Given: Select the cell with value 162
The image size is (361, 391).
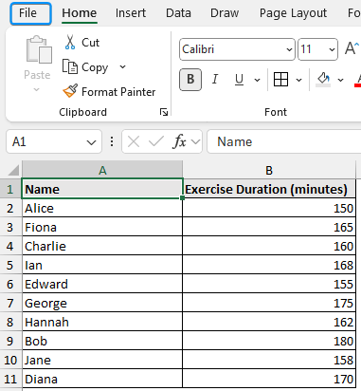Looking at the screenshot, I should click(269, 322).
